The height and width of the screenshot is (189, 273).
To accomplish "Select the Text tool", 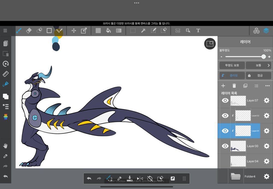I will click(x=198, y=31).
